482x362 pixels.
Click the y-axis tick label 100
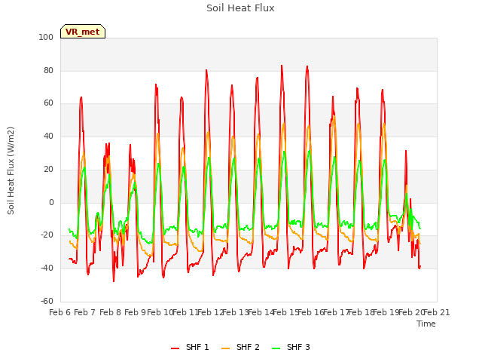pos(46,37)
